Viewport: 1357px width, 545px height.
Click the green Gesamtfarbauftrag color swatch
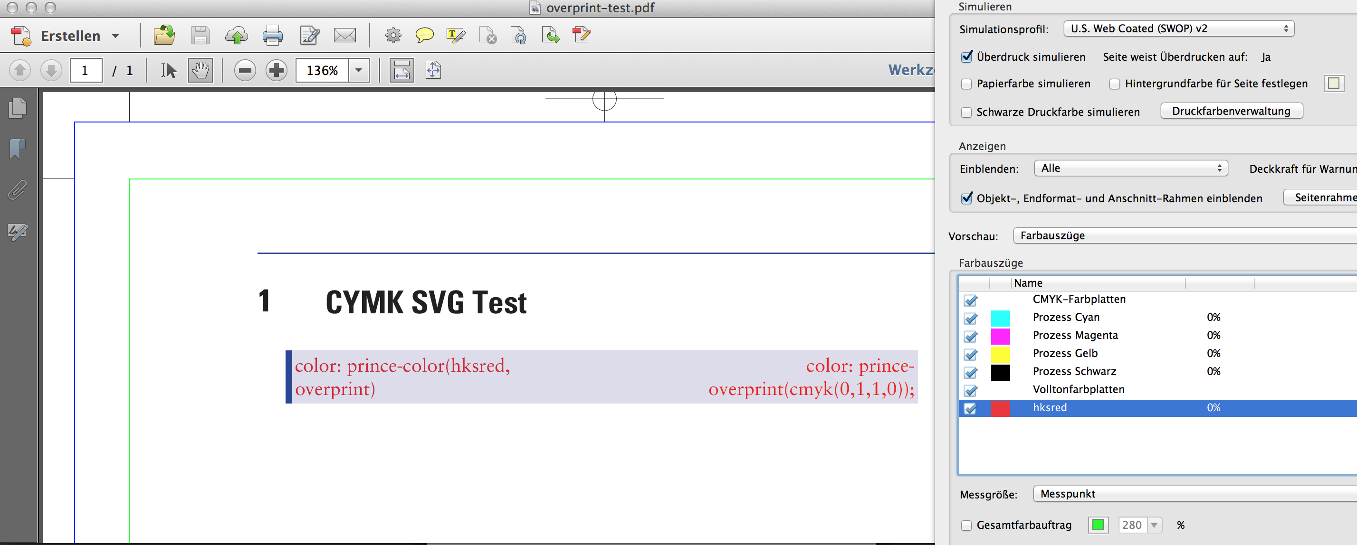[1098, 525]
